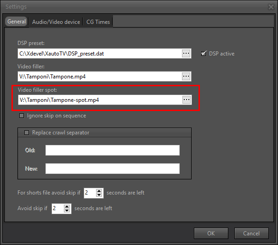This screenshot has width=278, height=245.
Task: Enable Replace crawl separator checkbox
Action: click(x=27, y=133)
